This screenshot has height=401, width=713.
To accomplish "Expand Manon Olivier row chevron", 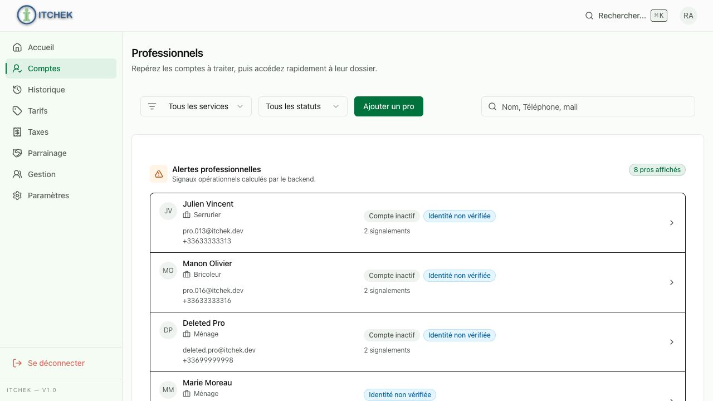I will click(x=672, y=282).
